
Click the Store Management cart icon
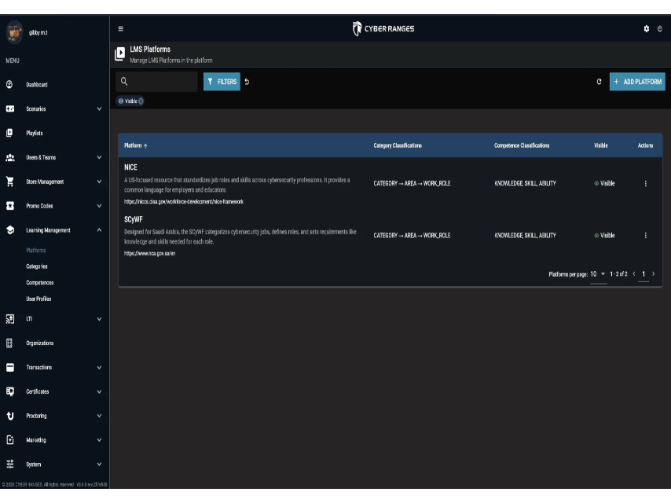[10, 182]
